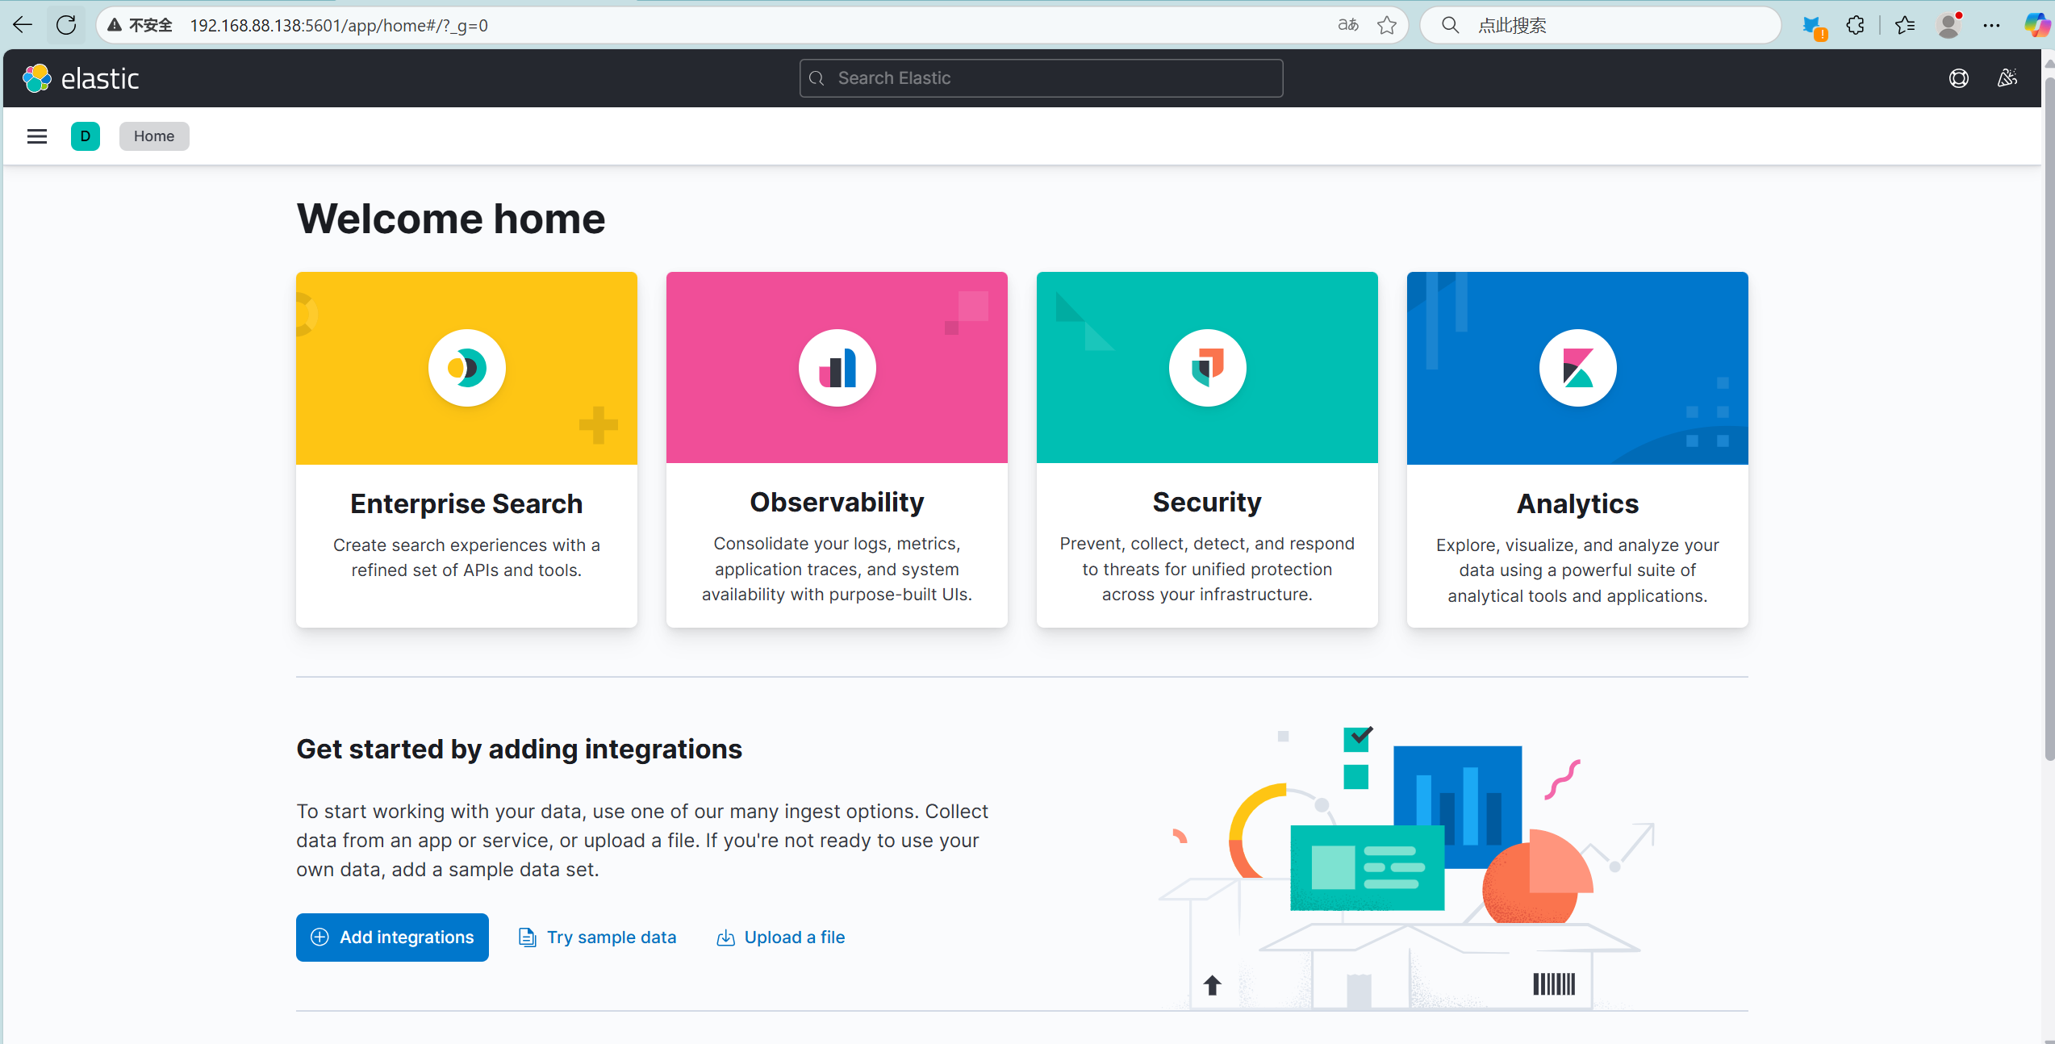Click the Enterprise Search card icon
2055x1044 pixels.
(x=466, y=368)
